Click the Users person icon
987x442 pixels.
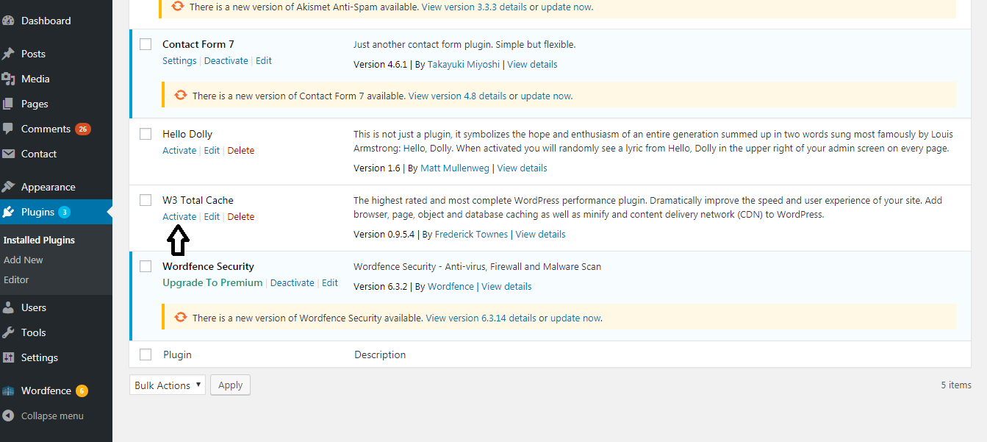[8, 307]
